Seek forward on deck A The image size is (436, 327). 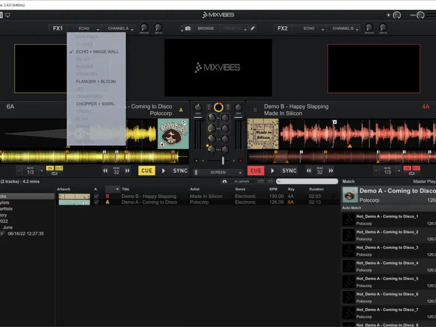coord(128,171)
